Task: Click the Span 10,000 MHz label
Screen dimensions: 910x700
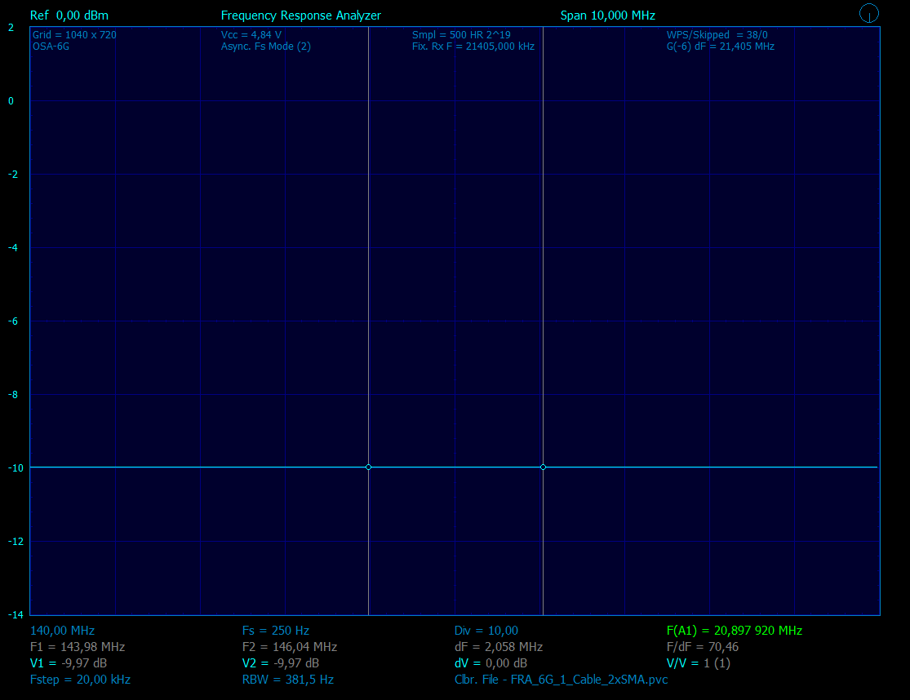Action: 607,16
